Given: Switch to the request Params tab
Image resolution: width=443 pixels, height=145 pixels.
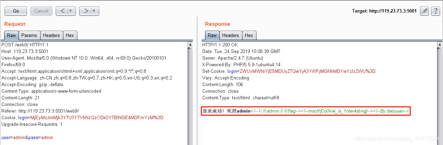Looking at the screenshot, I should 29,35.
